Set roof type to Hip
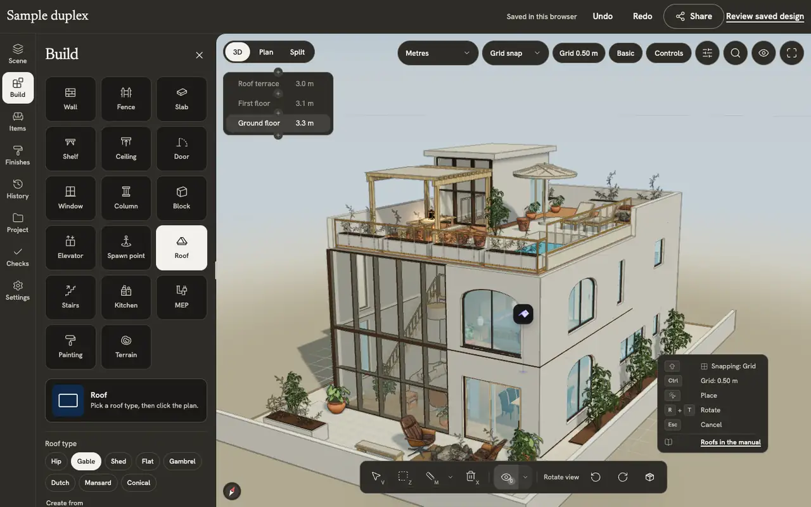The image size is (811, 507). (56, 461)
